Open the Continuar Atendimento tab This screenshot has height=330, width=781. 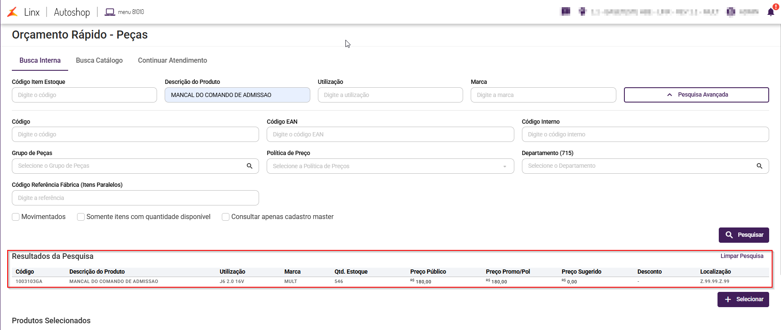tap(172, 61)
